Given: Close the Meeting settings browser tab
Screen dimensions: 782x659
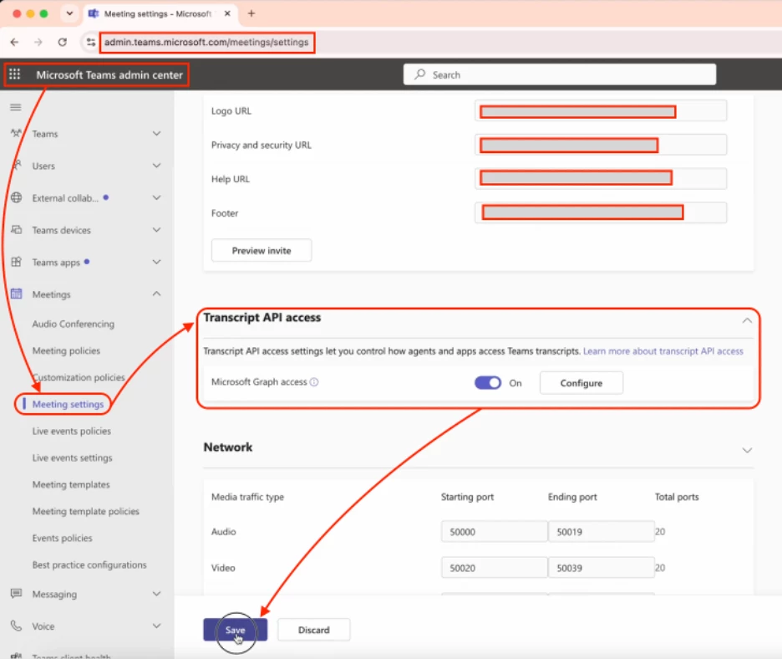Looking at the screenshot, I should (227, 13).
